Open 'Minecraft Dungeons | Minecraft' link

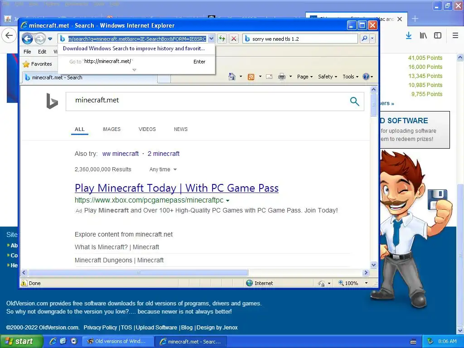point(119,261)
